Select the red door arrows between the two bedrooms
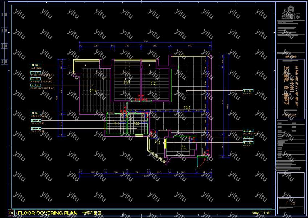 (x=141, y=98)
